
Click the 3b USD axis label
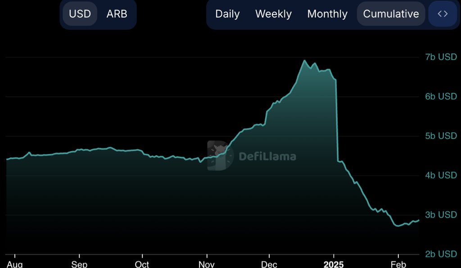(441, 214)
